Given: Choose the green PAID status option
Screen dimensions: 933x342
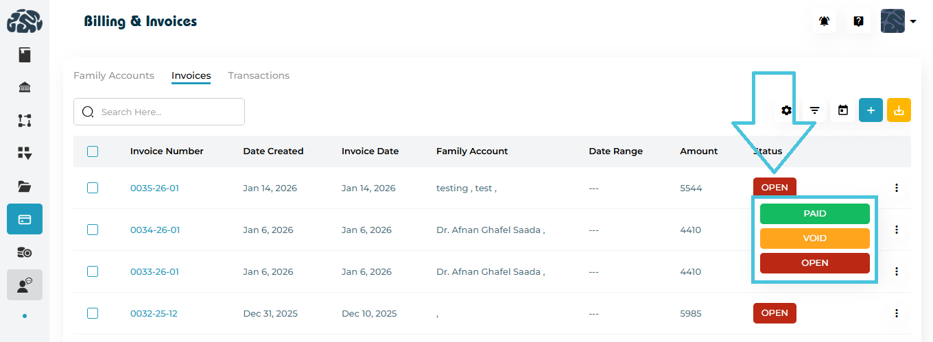Looking at the screenshot, I should point(814,214).
